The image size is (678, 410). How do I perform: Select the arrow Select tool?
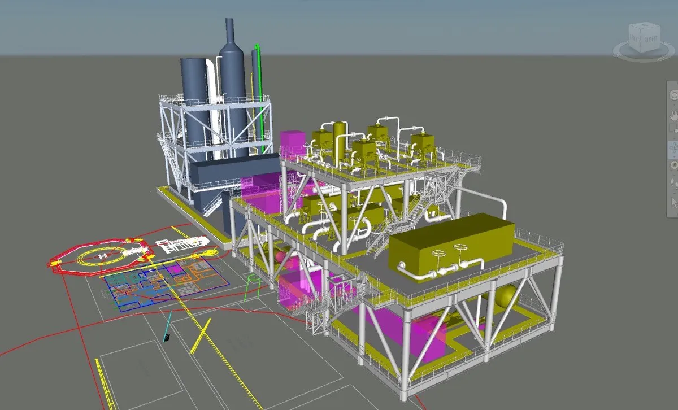pyautogui.click(x=675, y=202)
